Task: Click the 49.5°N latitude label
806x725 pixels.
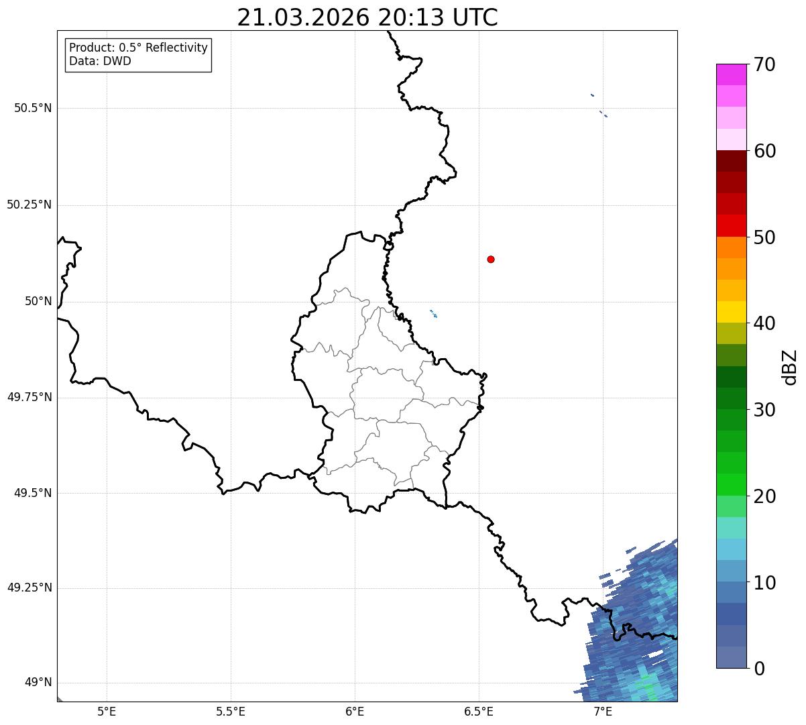Action: 33,493
